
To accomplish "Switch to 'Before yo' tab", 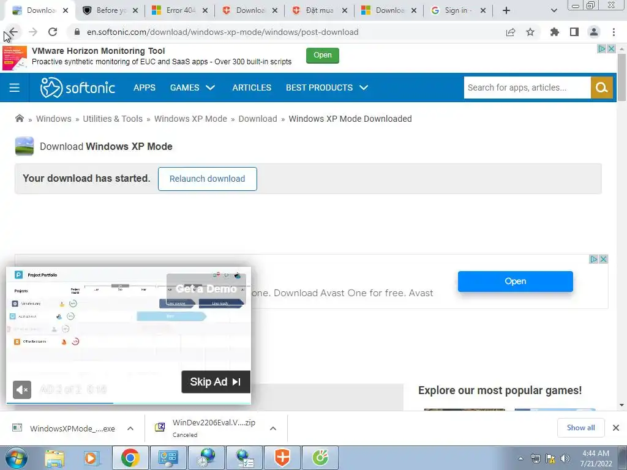I will coord(110,10).
